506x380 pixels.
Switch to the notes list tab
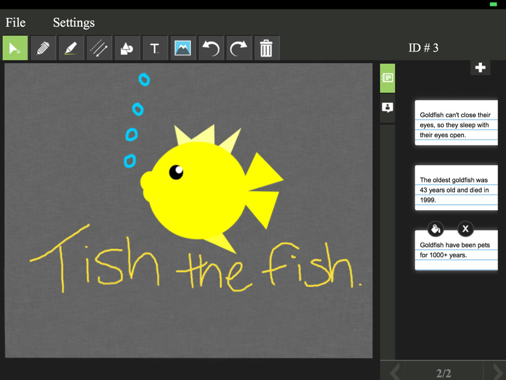point(388,78)
